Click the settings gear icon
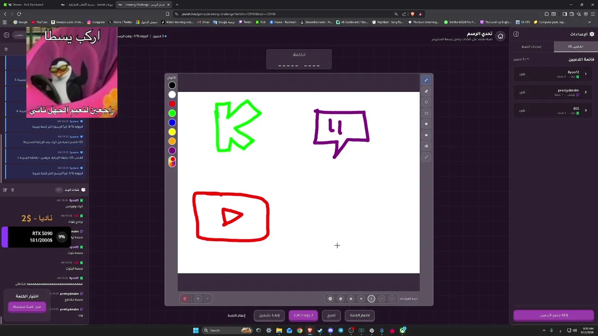 click(x=592, y=34)
